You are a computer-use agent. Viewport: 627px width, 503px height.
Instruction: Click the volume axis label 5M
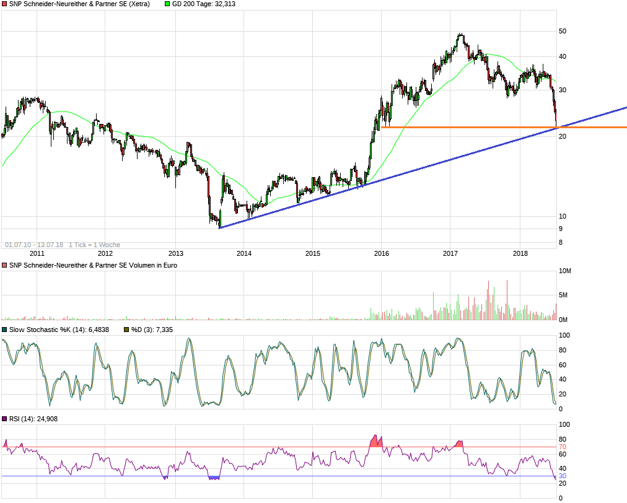[x=563, y=295]
